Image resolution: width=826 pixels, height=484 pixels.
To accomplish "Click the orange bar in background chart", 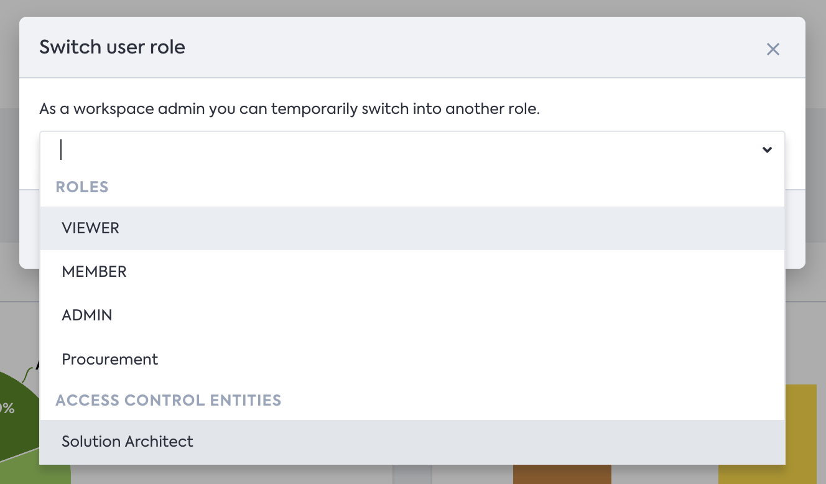I will 562,475.
